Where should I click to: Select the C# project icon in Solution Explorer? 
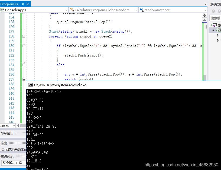click(219, 30)
